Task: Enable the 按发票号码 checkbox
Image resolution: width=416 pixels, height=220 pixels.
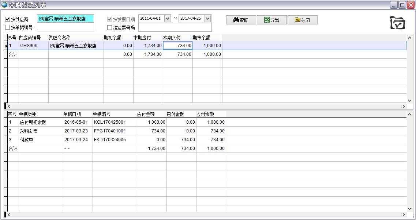Action: tap(109, 27)
